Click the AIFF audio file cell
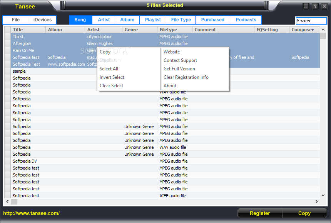Viewport: 331px width, 223px height. coord(173,196)
